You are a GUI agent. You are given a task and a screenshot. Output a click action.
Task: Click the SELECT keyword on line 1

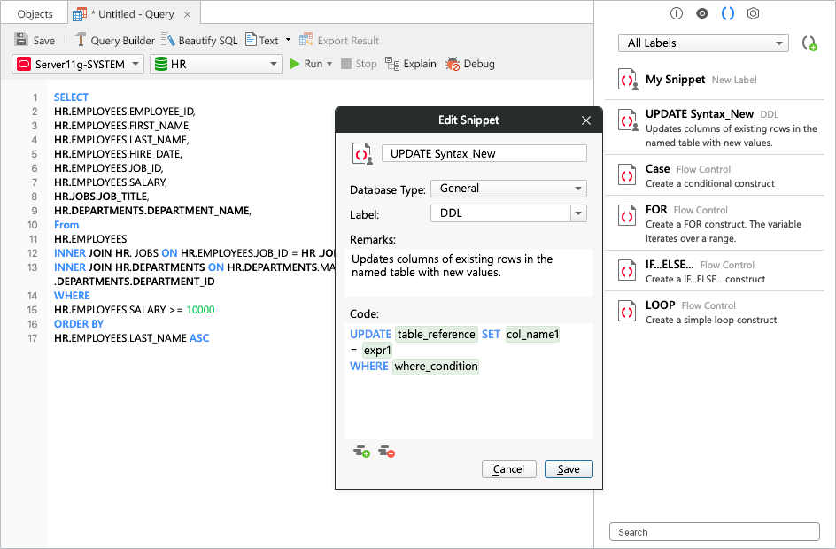click(x=71, y=97)
